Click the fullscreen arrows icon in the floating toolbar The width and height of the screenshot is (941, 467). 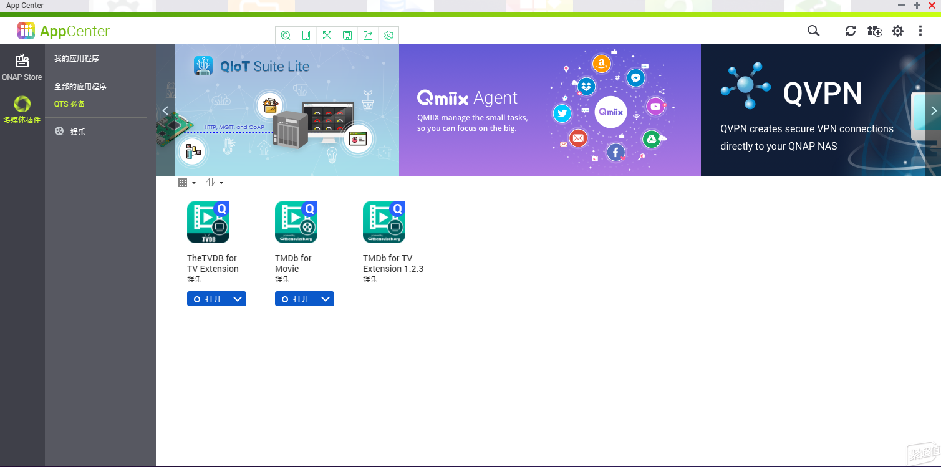tap(327, 36)
